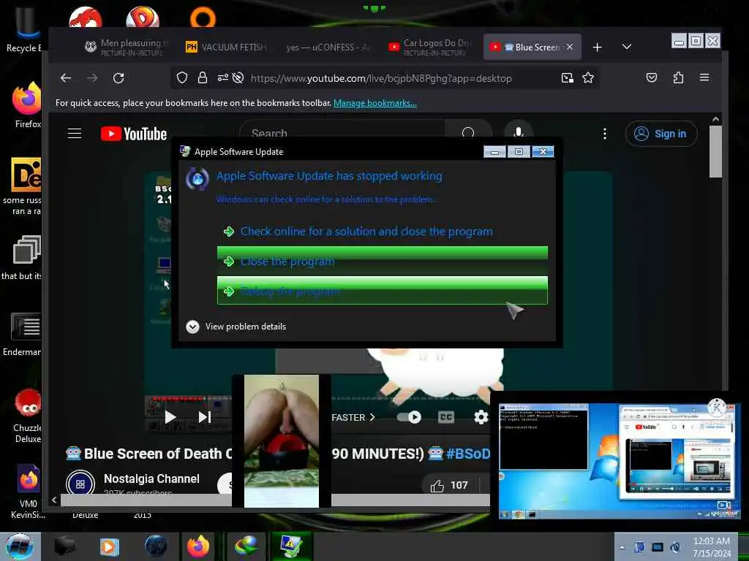The width and height of the screenshot is (749, 561).
Task: Open the taskbar clock and date
Action: (712, 547)
